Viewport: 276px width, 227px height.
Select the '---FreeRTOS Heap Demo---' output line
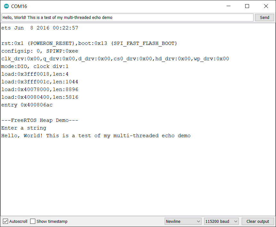click(x=39, y=120)
